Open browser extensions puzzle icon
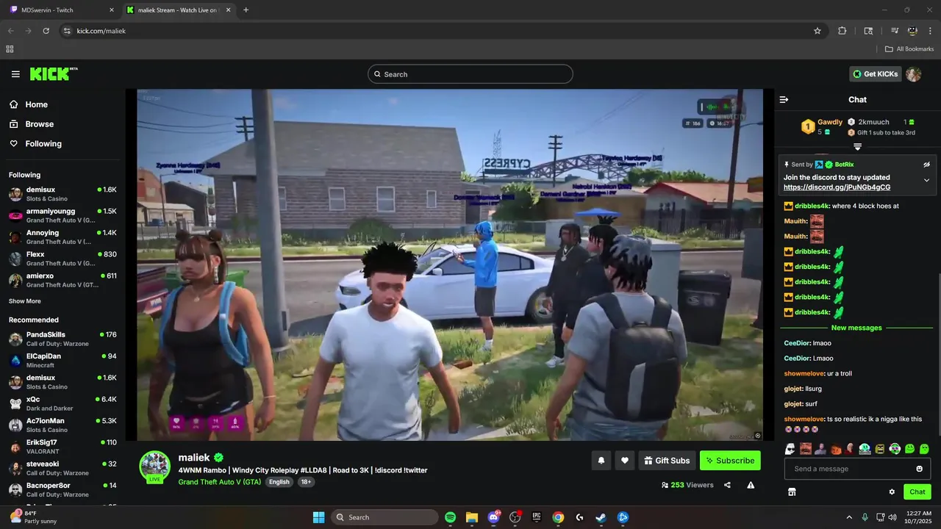 click(842, 31)
